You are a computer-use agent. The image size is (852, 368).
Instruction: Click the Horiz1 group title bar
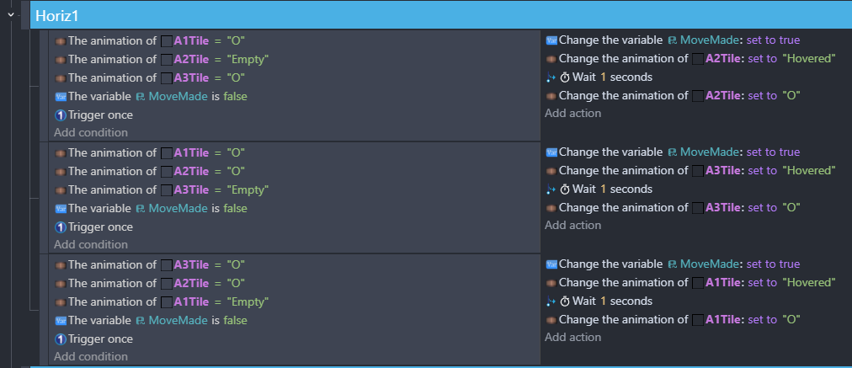point(440,15)
